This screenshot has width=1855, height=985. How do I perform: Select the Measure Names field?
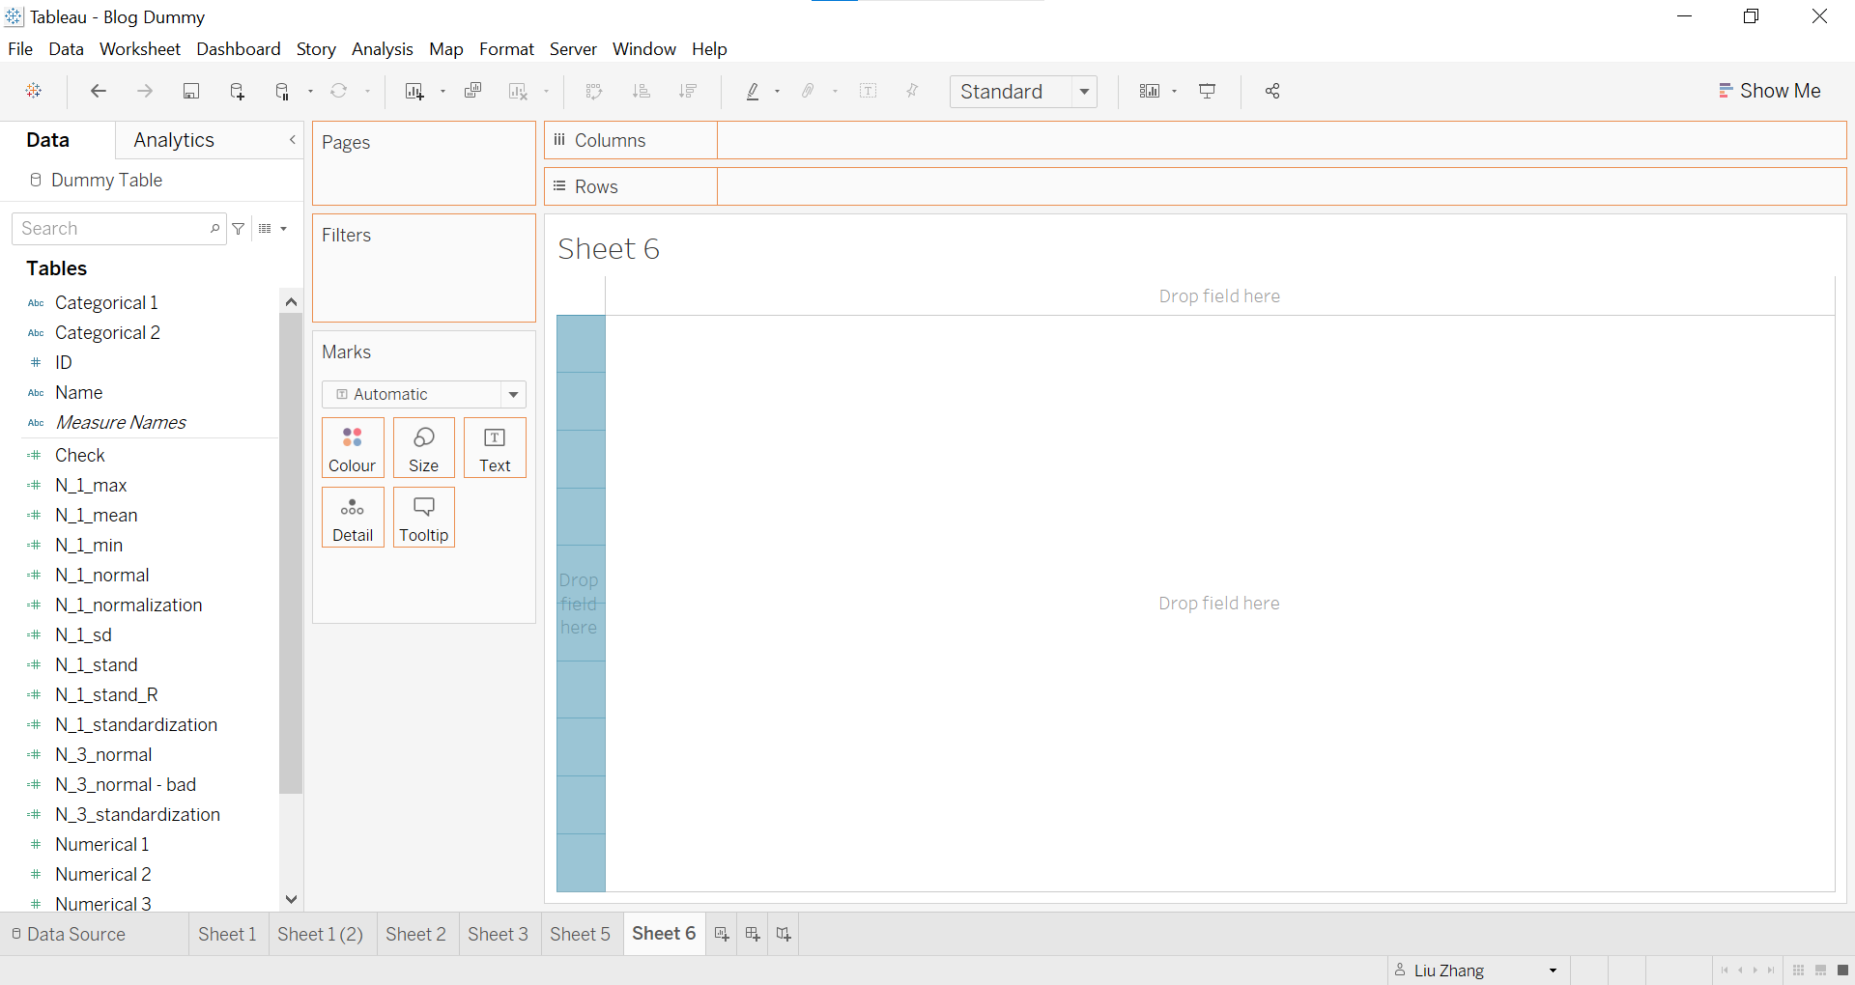click(121, 423)
